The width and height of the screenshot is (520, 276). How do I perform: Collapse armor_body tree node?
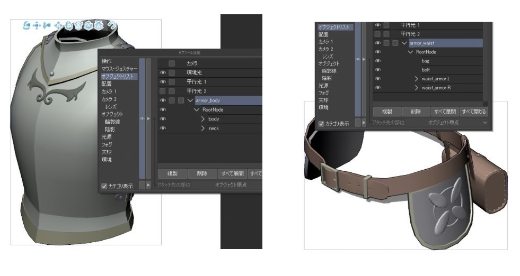[190, 100]
